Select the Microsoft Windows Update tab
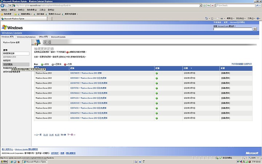The image size is (262, 164). pyautogui.click(x=24, y=19)
